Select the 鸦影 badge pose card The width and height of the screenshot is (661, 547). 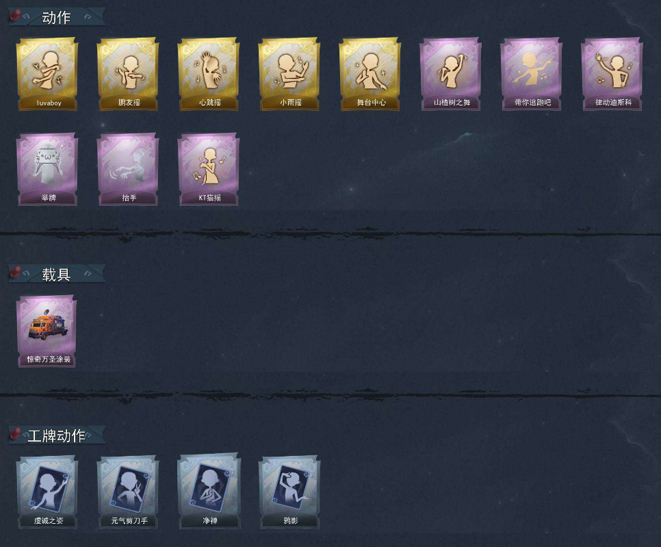point(289,492)
